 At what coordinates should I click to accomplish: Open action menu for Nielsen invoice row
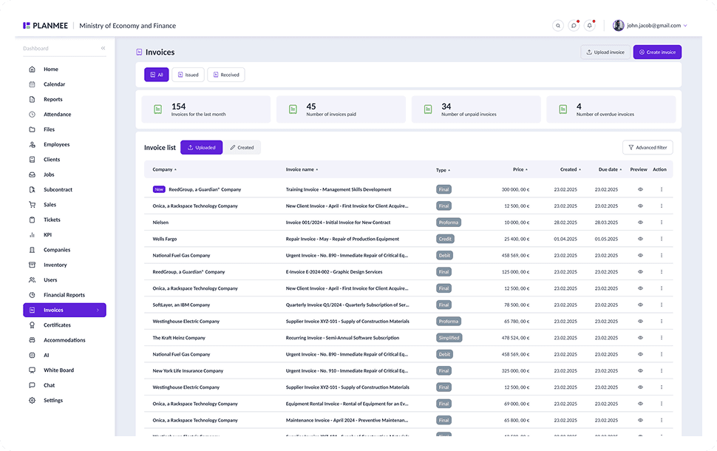(662, 223)
